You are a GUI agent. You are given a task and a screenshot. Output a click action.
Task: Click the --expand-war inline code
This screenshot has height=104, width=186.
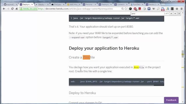click(77, 37)
